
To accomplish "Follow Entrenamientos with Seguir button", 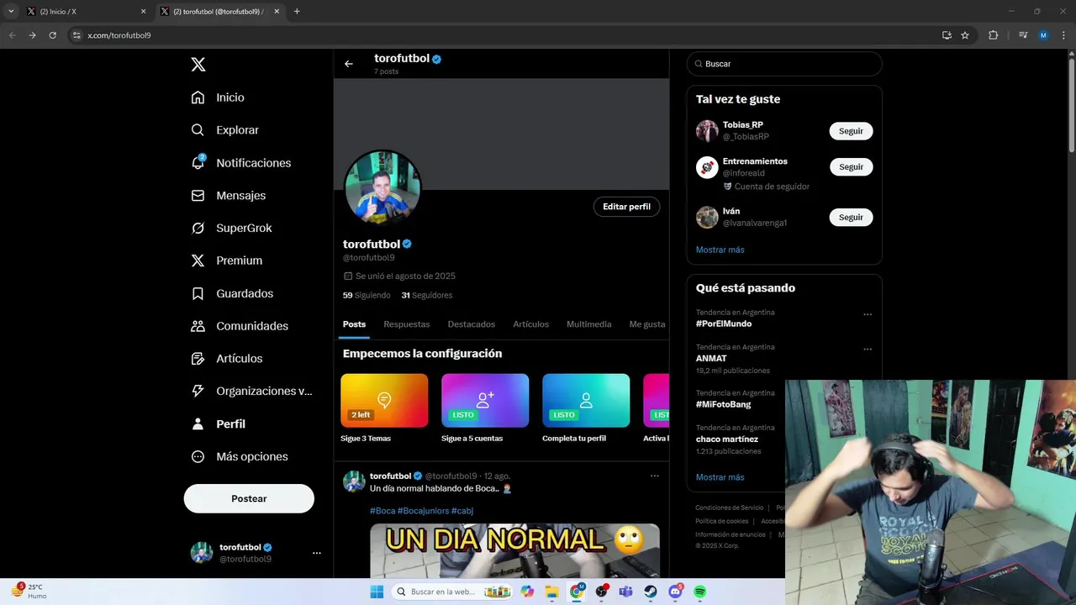I will pyautogui.click(x=852, y=167).
